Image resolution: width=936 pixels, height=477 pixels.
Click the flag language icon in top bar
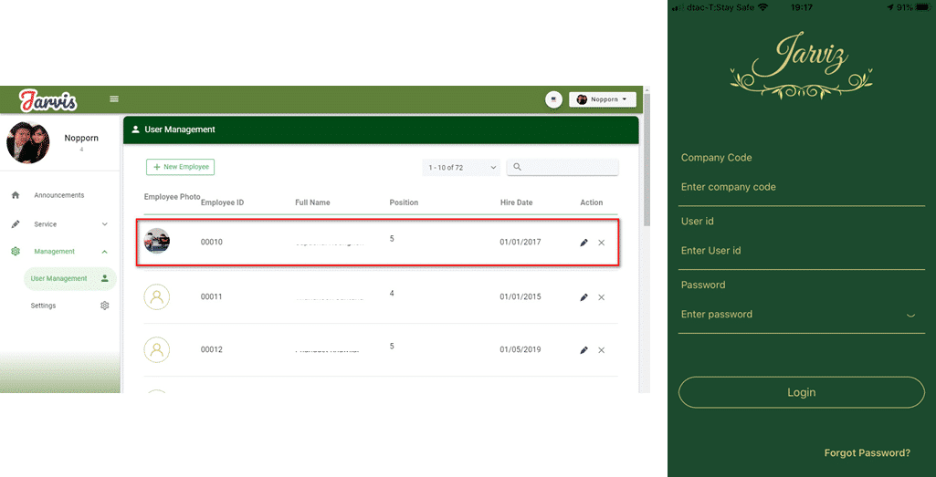coord(553,99)
